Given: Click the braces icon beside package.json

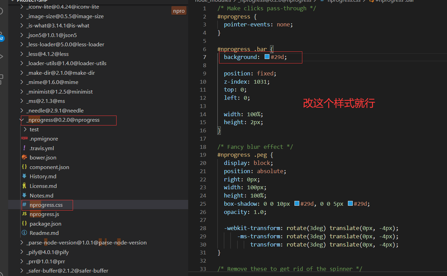Looking at the screenshot, I should click(x=24, y=224).
